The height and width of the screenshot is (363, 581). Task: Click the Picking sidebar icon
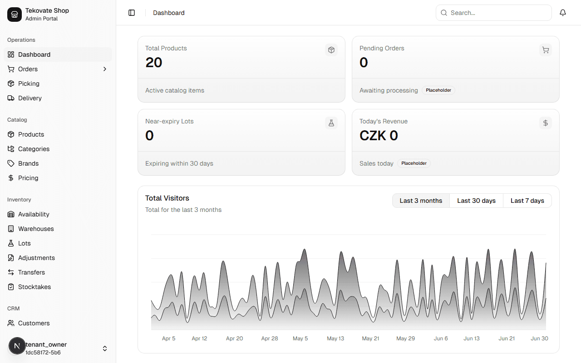point(11,83)
